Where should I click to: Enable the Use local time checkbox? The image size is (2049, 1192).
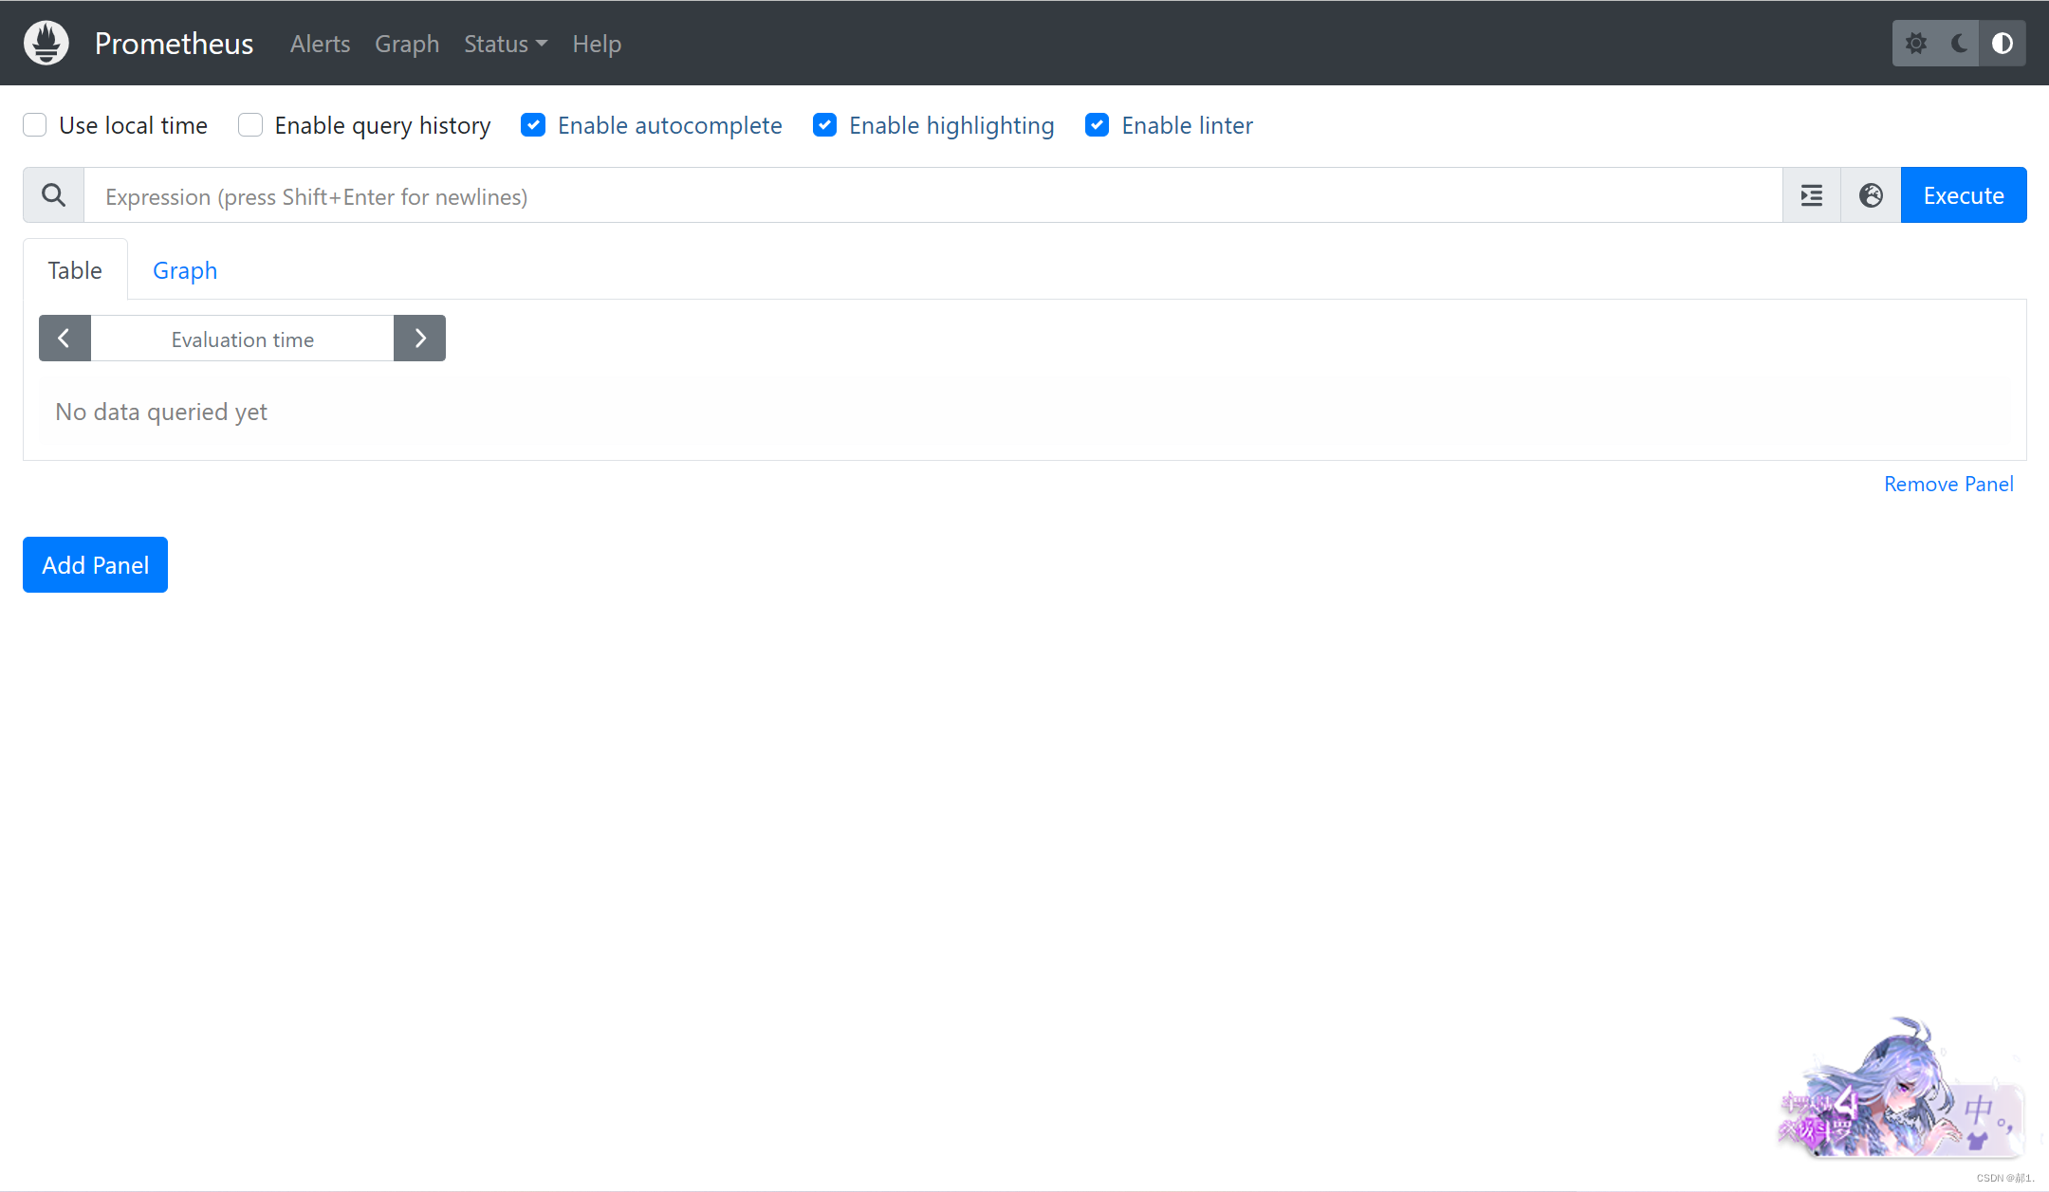click(x=35, y=125)
